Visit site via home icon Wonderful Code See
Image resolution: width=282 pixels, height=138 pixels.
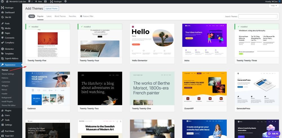pos(16,1)
